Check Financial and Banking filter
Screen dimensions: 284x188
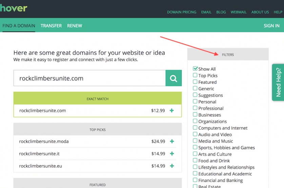click(x=195, y=180)
